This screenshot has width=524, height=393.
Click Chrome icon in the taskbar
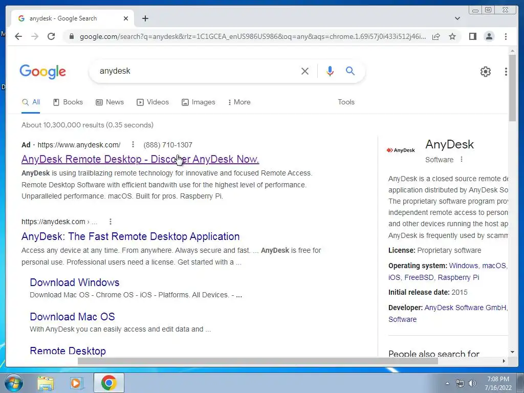coord(108,383)
